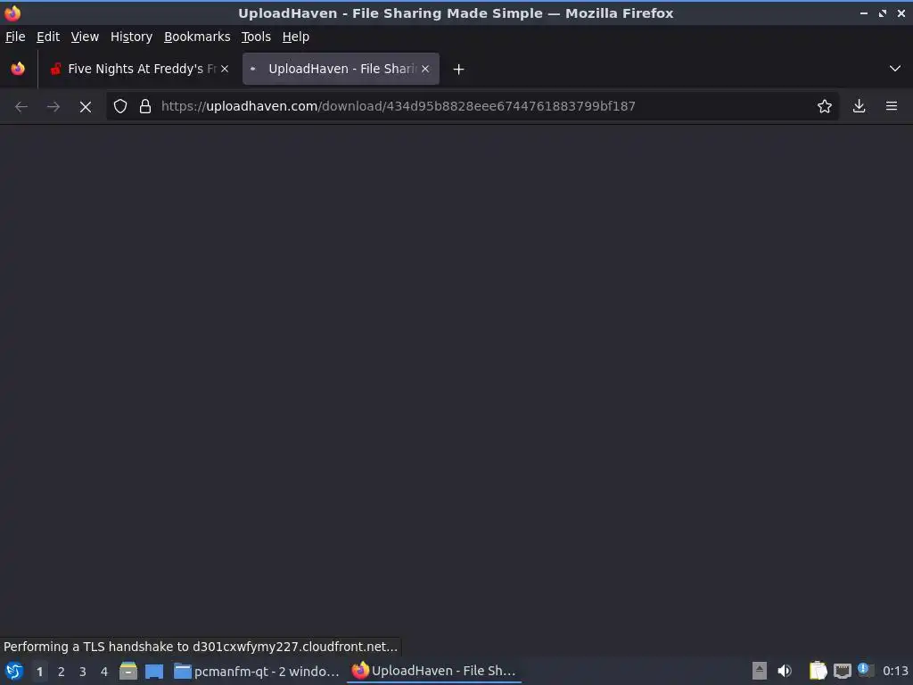Open the History menu
This screenshot has height=685, width=913.
tap(131, 37)
